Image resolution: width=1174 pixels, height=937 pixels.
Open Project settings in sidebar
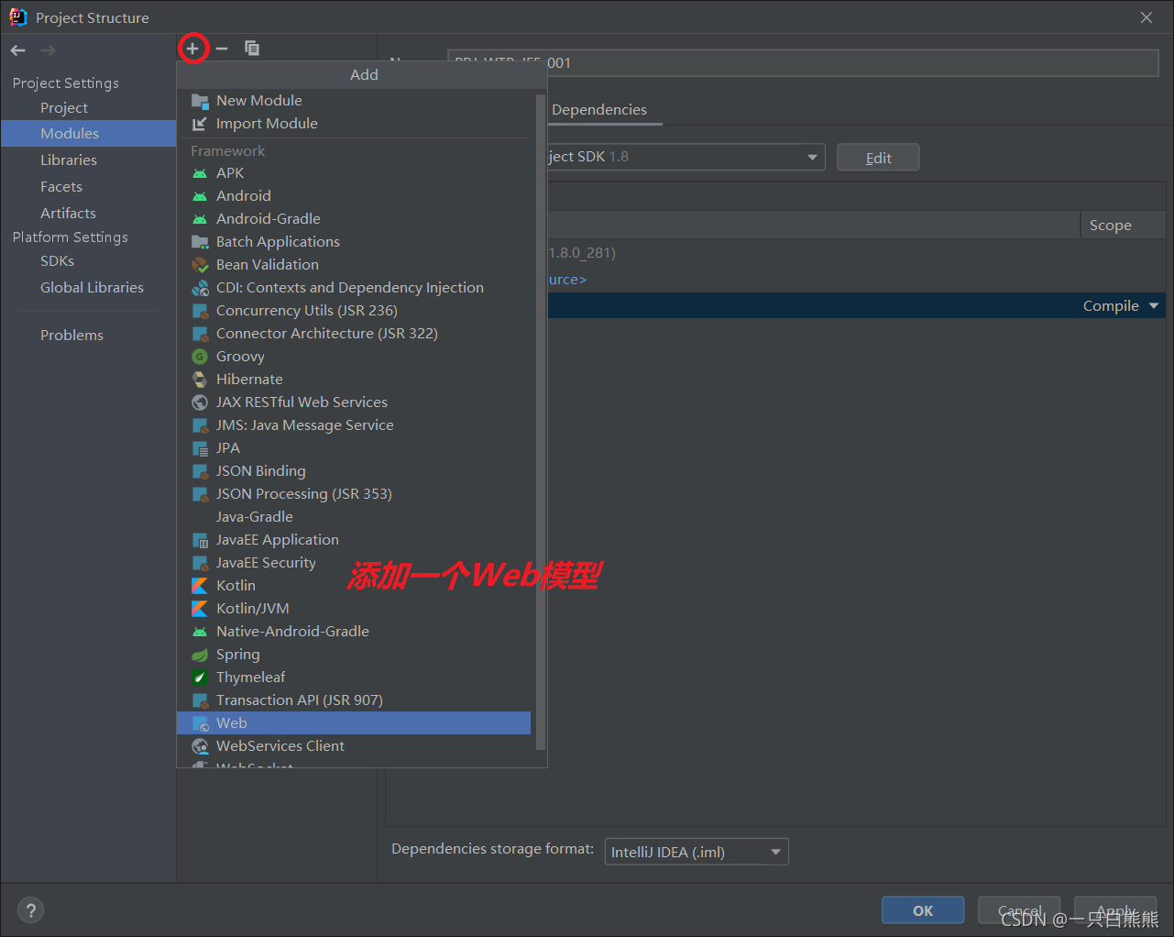(88, 108)
